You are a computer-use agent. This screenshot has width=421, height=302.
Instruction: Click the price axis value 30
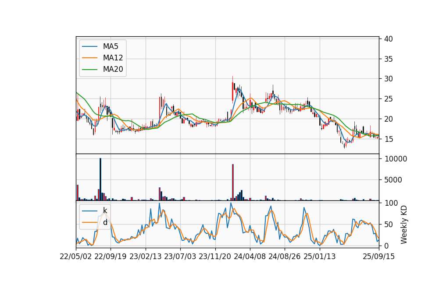388,79
